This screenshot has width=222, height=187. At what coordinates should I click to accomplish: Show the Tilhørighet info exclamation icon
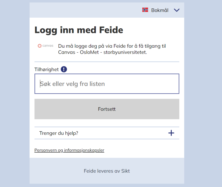click(x=64, y=69)
